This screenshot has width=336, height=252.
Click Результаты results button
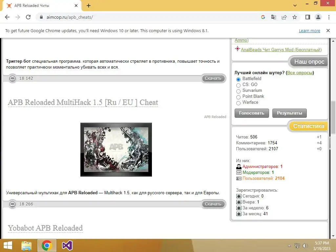(289, 113)
